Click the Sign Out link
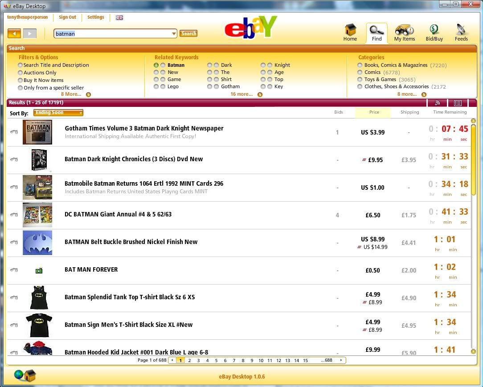 tap(67, 17)
